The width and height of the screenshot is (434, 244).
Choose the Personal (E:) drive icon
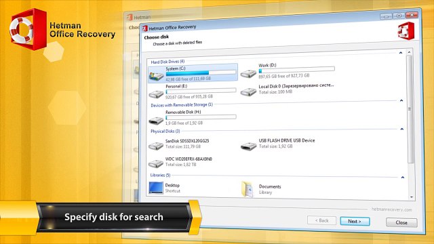tap(156, 94)
